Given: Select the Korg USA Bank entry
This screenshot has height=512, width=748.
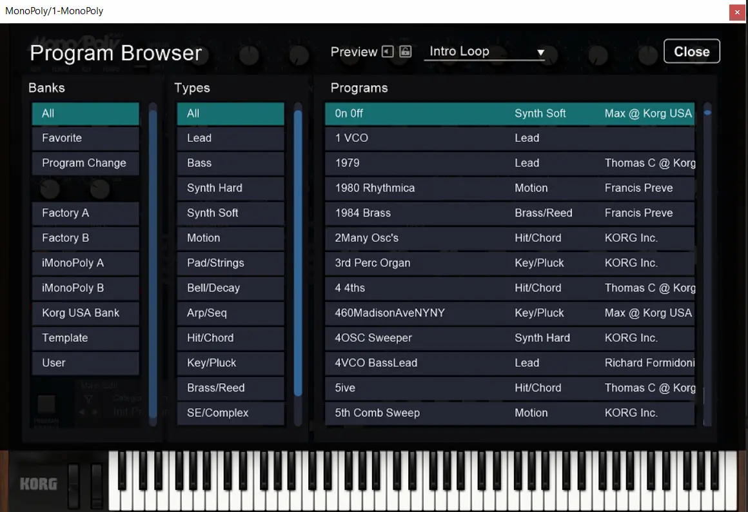Looking at the screenshot, I should (85, 313).
